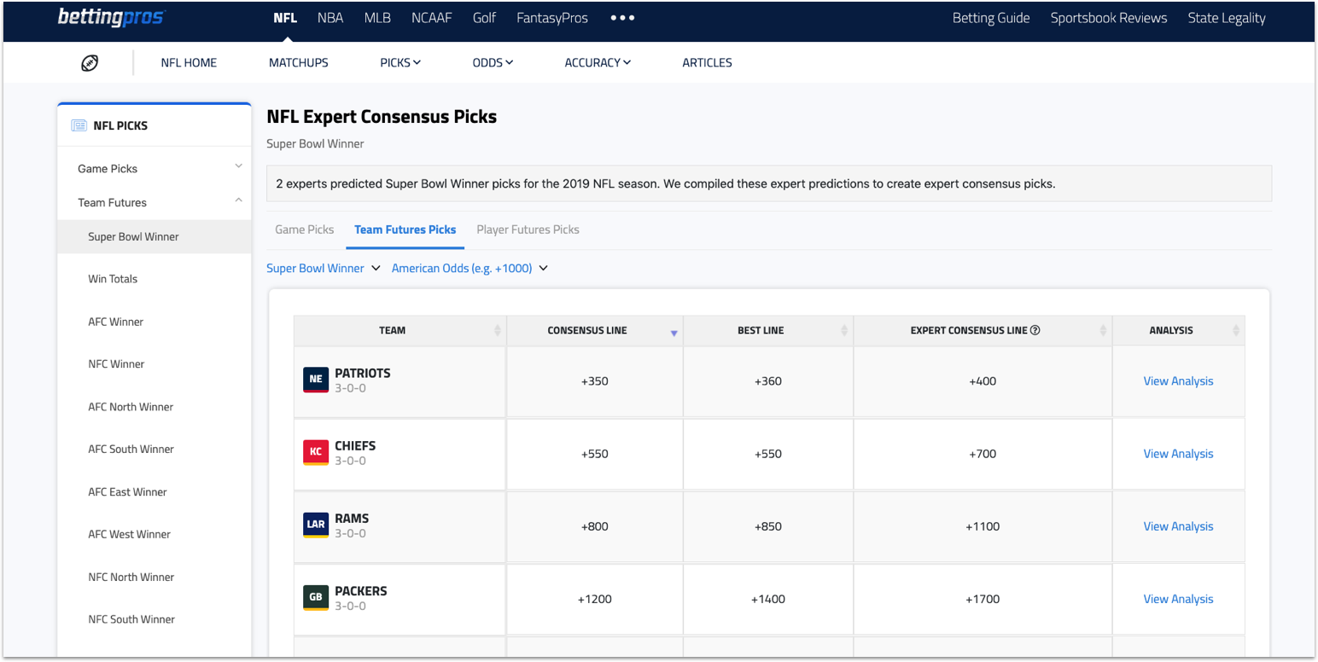
Task: Click the PACKERS team name
Action: pos(361,590)
